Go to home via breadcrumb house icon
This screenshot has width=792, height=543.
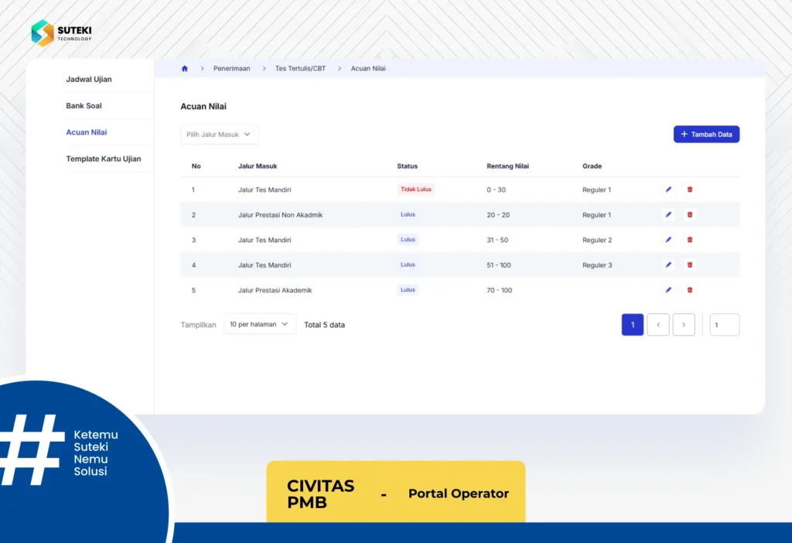point(184,69)
